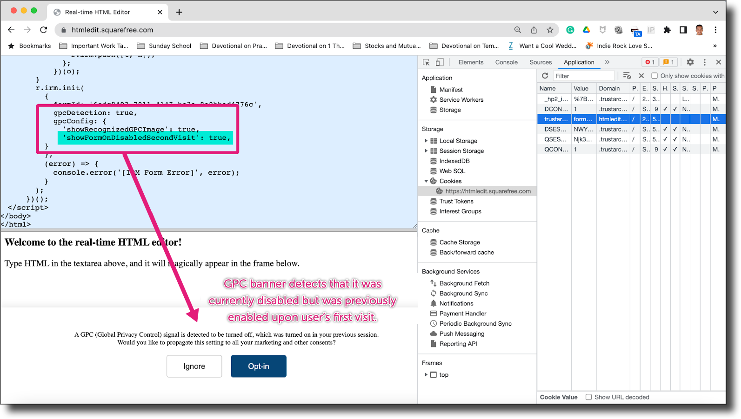Image resolution: width=741 pixels, height=419 pixels.
Task: Select the _hp2_i... cookie row
Action: click(x=631, y=99)
